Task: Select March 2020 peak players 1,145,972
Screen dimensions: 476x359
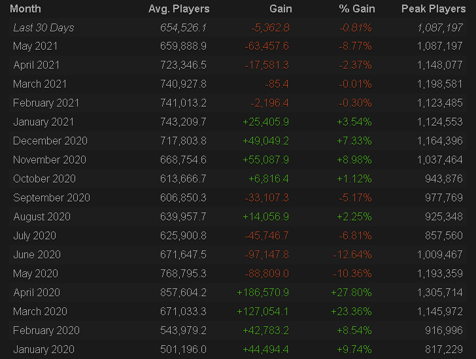Action: coord(440,312)
